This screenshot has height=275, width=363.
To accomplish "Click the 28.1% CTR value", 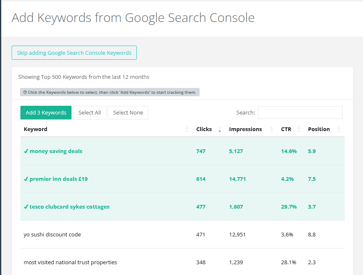I will pos(289,262).
